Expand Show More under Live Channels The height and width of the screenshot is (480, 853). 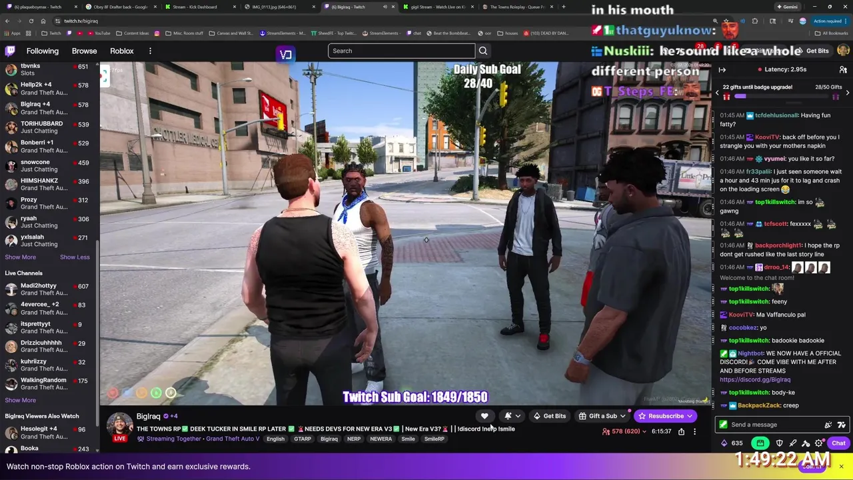(21, 400)
